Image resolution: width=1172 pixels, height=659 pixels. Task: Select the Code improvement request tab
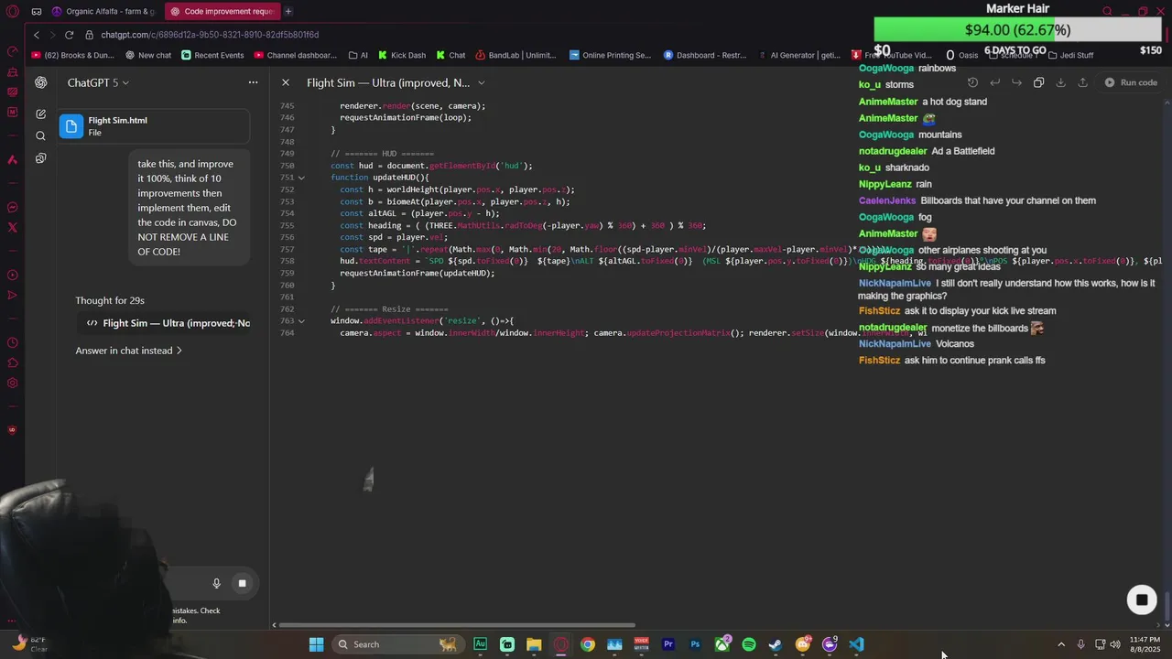tap(222, 11)
